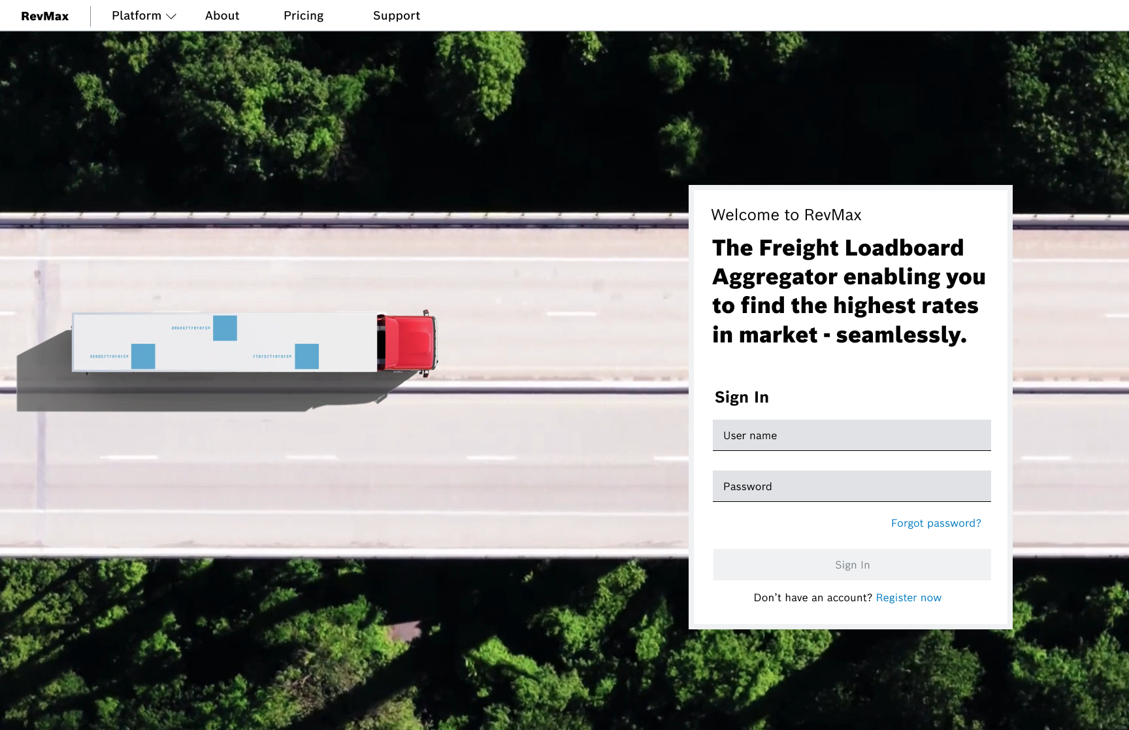Open the Register now link
The height and width of the screenshot is (730, 1129).
coord(908,597)
